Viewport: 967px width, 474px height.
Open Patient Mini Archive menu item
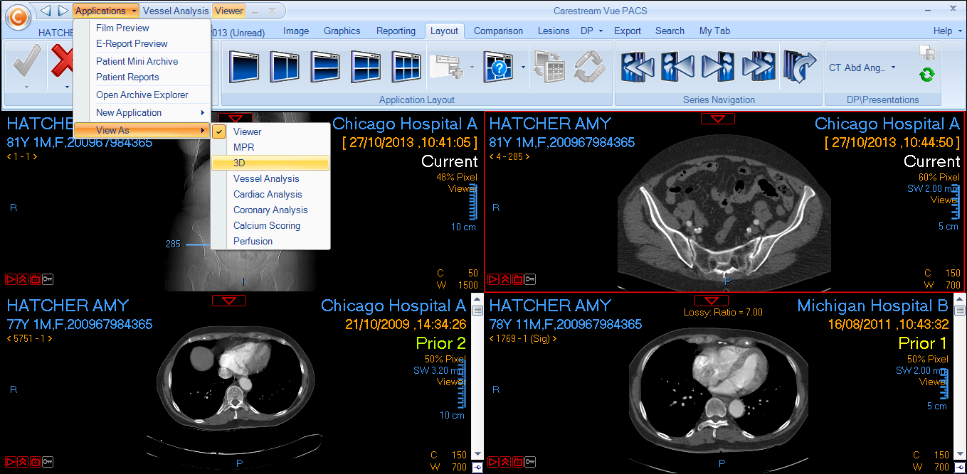pos(142,62)
